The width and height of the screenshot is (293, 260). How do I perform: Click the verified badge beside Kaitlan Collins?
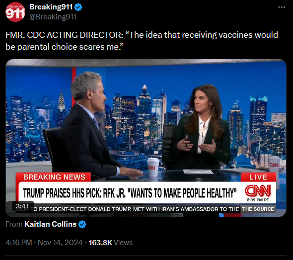(82, 224)
